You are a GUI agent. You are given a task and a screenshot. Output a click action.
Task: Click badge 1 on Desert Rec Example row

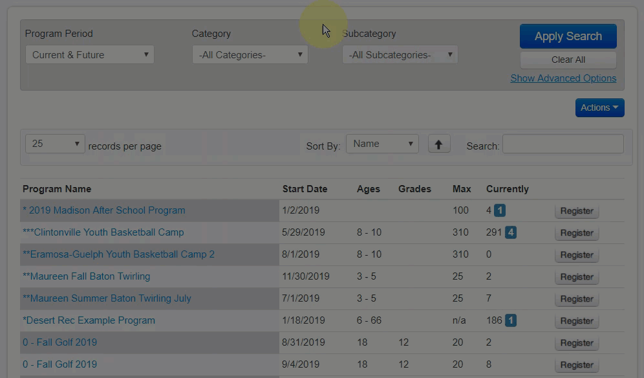click(510, 320)
